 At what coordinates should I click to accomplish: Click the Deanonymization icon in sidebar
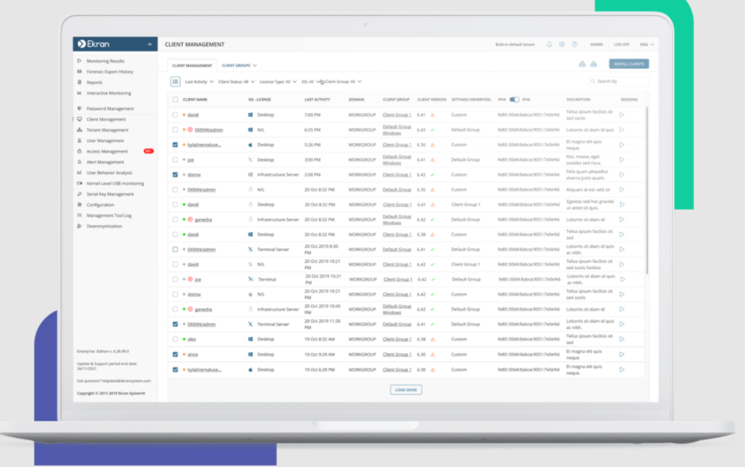(79, 226)
